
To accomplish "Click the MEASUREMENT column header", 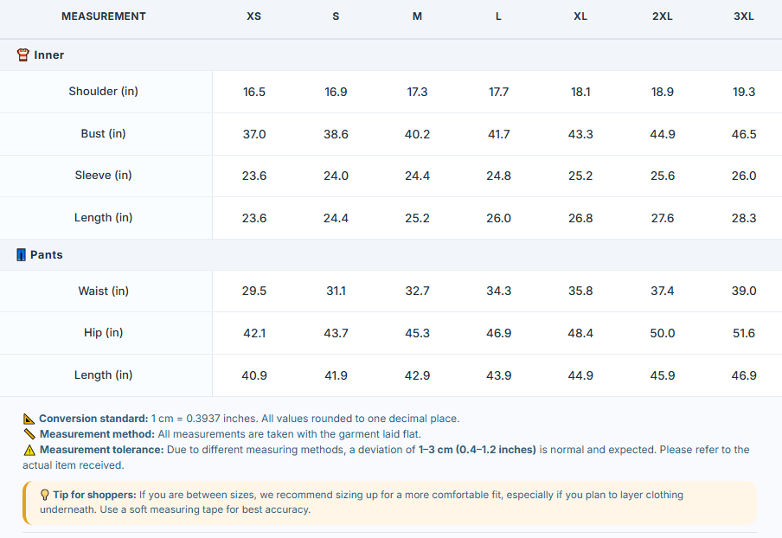I will (104, 16).
